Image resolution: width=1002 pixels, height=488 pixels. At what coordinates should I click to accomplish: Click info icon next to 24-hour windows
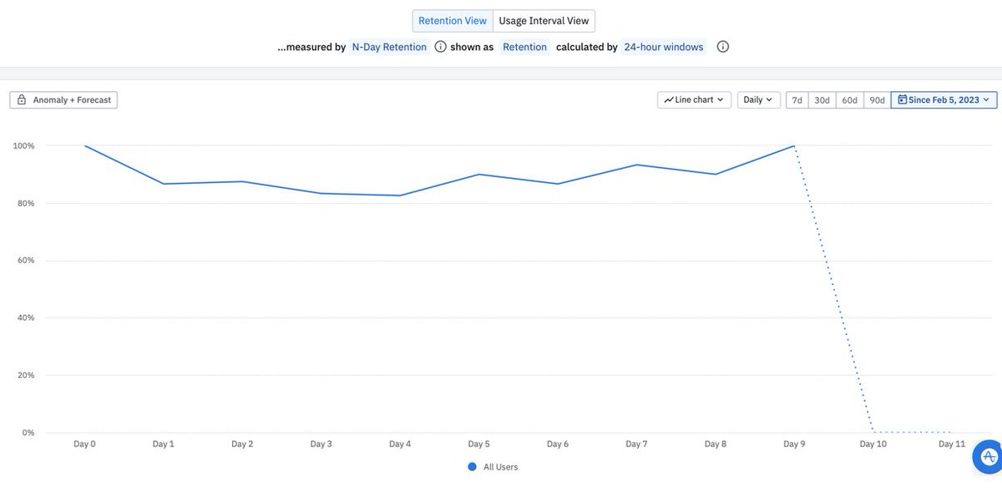(723, 47)
